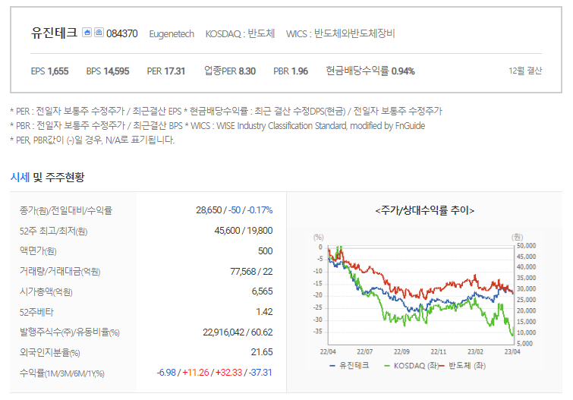Select 52주베타 value 1.42
The image size is (573, 400).
click(x=264, y=312)
